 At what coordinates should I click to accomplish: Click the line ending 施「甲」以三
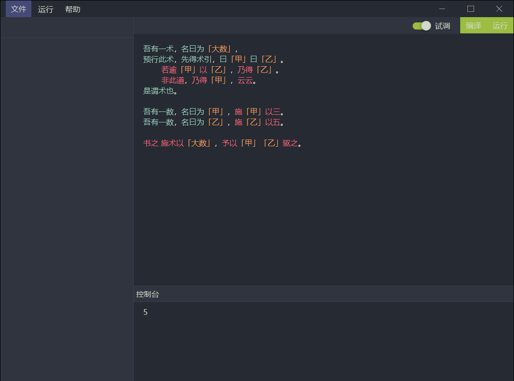point(214,112)
